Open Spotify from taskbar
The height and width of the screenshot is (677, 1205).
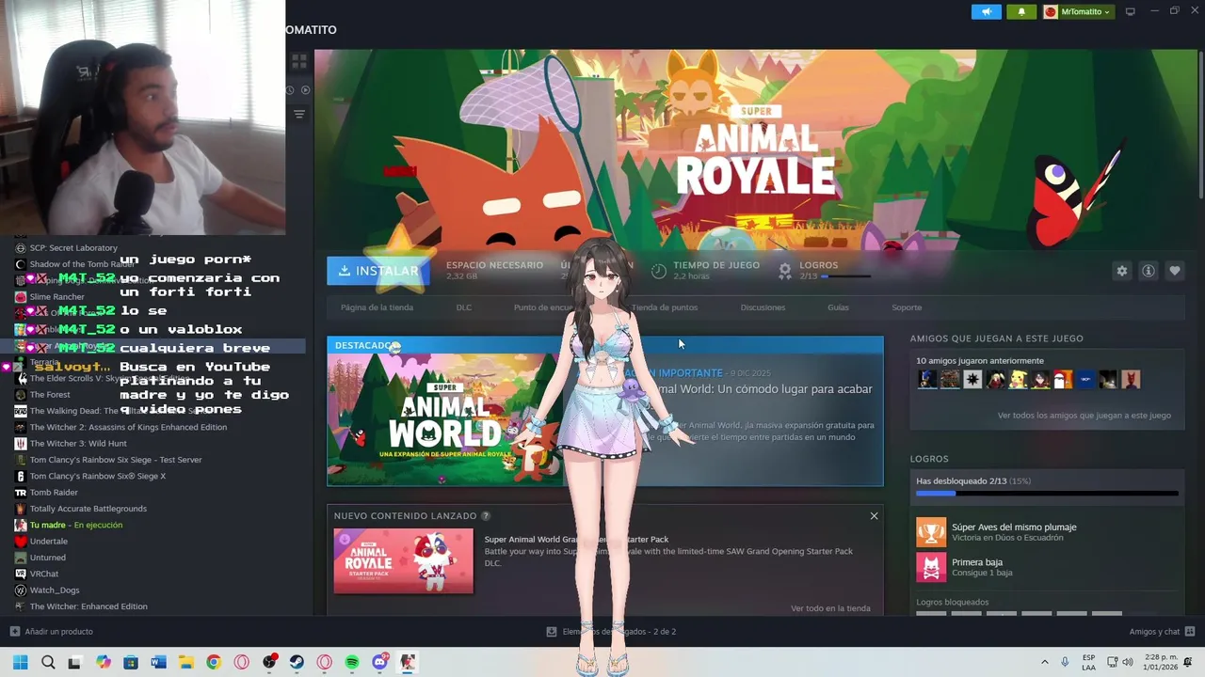tap(352, 662)
